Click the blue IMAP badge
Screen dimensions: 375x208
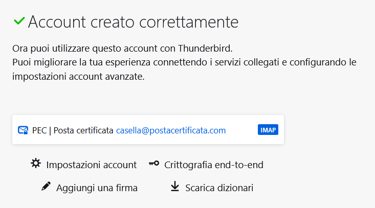point(268,130)
